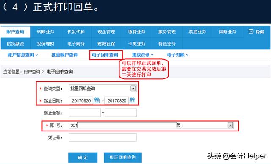Expand 账户信息查询 submenu

(22, 55)
